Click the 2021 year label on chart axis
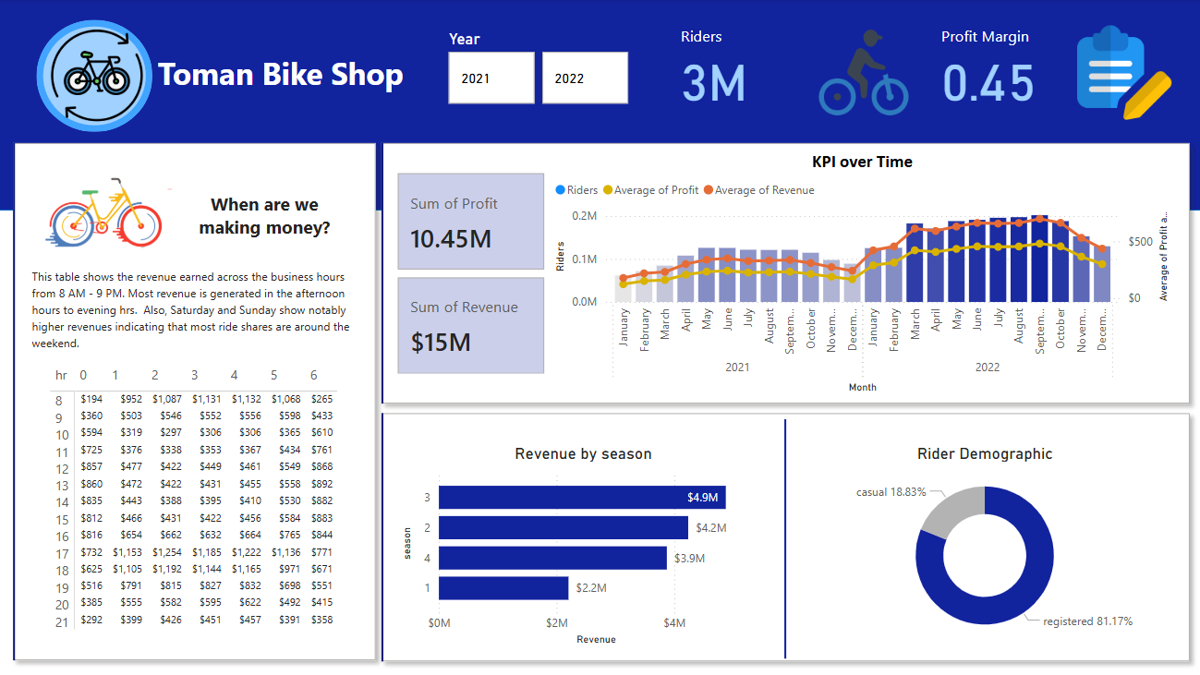 (737, 368)
